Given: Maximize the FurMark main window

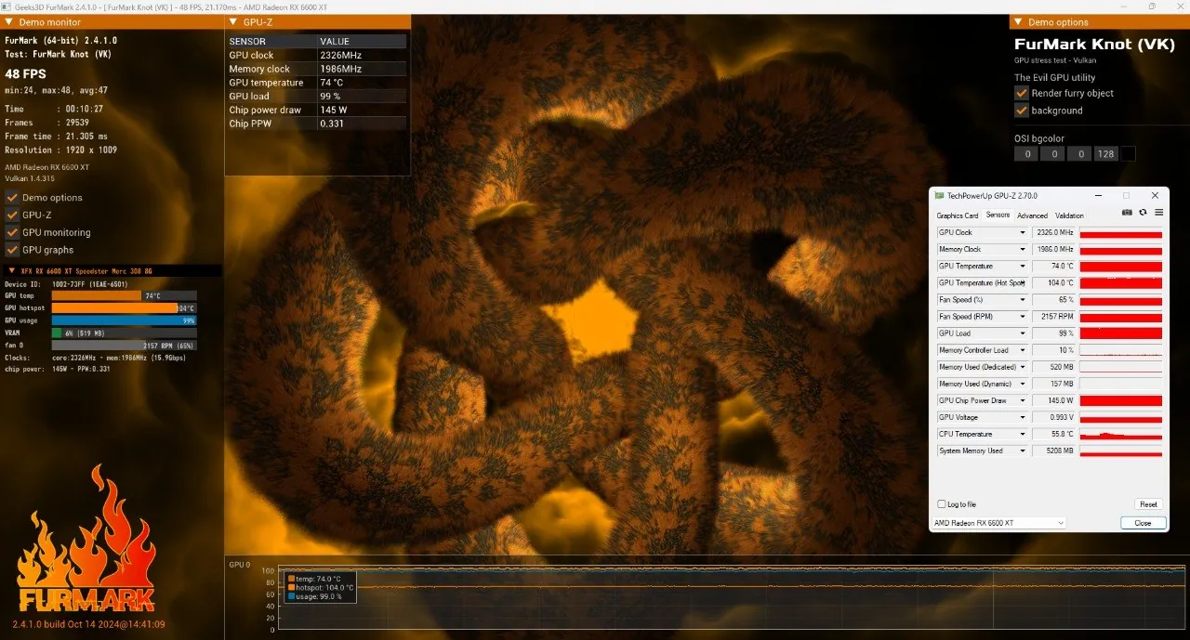Looking at the screenshot, I should tap(1152, 7).
